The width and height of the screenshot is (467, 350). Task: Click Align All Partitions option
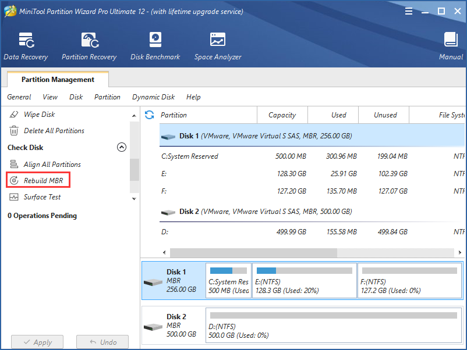[52, 164]
